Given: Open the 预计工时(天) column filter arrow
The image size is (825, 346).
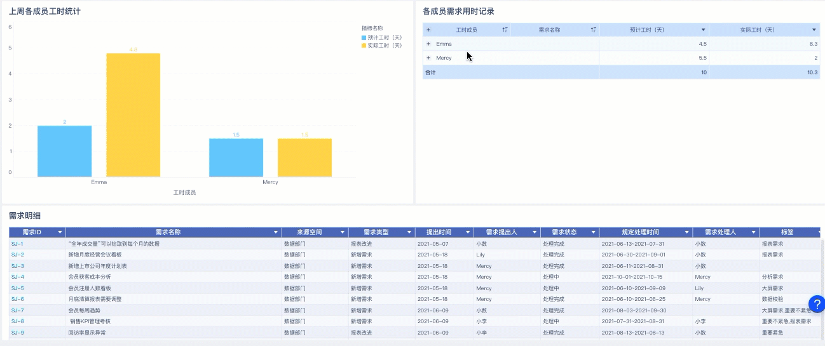Looking at the screenshot, I should [703, 30].
